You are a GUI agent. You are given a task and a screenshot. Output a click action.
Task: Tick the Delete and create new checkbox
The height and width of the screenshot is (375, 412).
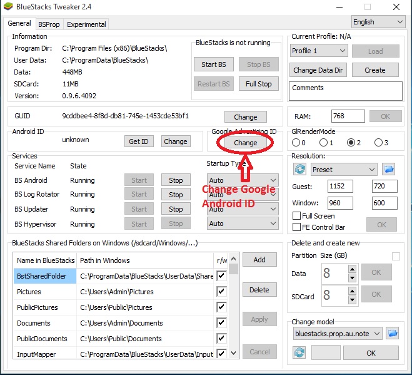click(x=396, y=256)
